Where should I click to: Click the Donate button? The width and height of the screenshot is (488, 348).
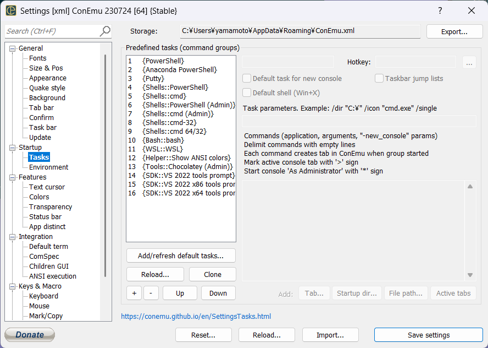[x=30, y=335]
